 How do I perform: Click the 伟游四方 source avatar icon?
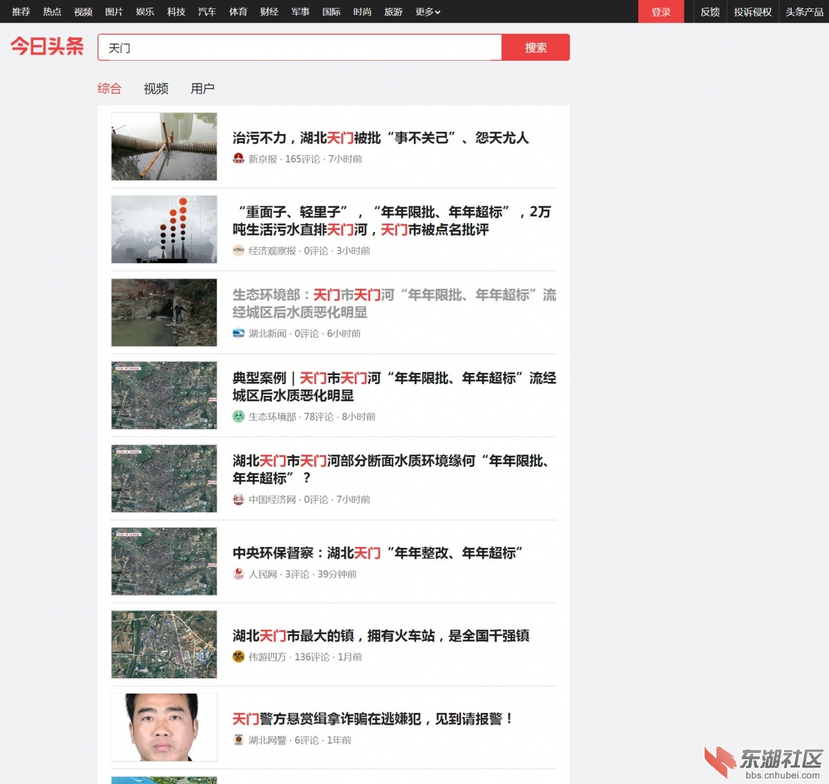pyautogui.click(x=238, y=657)
